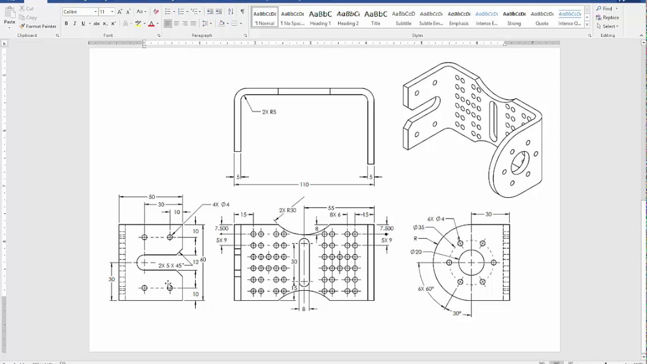The height and width of the screenshot is (364, 647).
Task: Apply the No Spacing style
Action: click(292, 17)
